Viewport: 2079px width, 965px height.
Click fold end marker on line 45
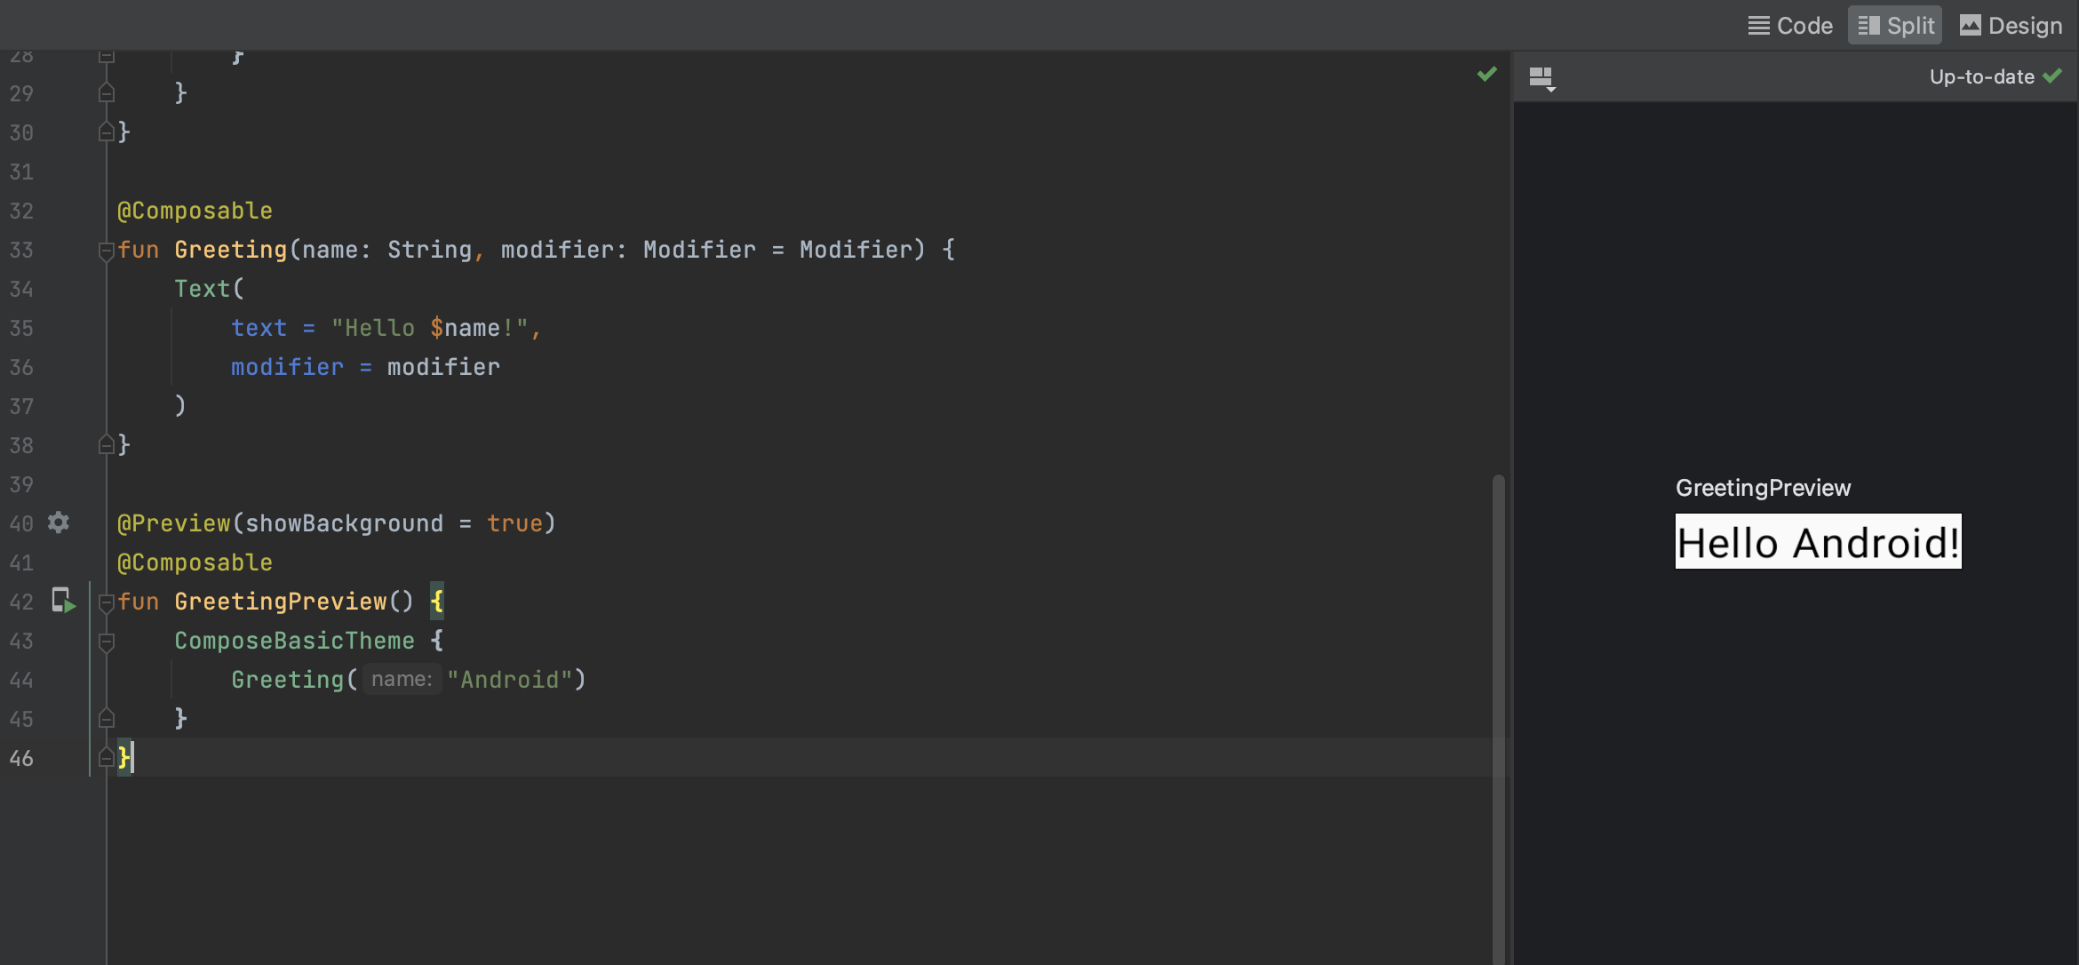[106, 718]
